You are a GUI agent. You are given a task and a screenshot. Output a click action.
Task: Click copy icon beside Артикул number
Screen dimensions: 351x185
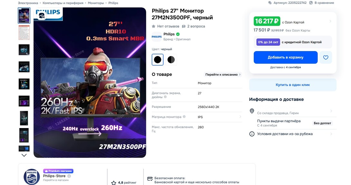270,3
